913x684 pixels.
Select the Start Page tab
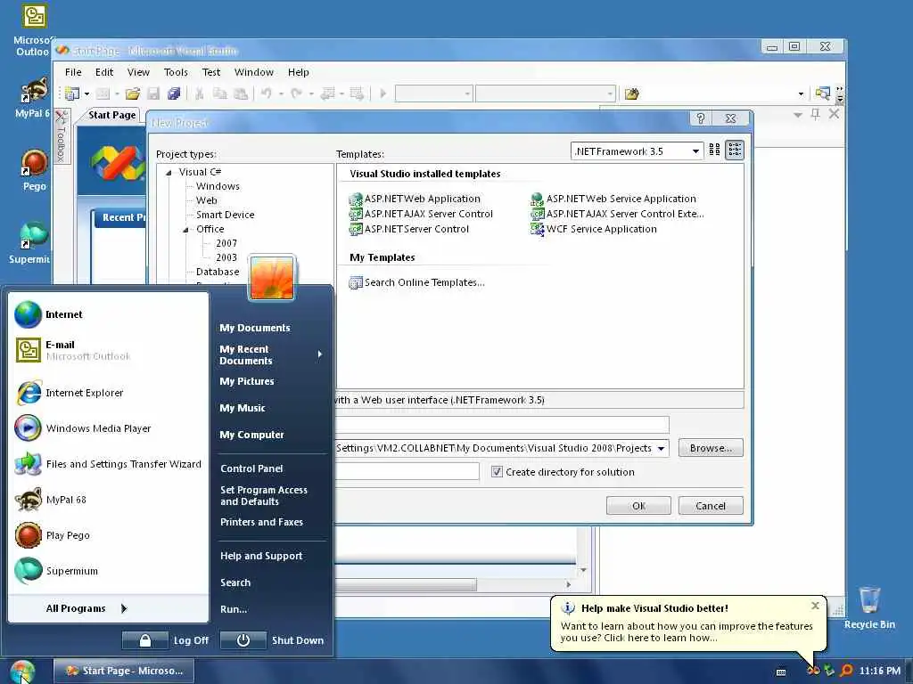click(111, 115)
